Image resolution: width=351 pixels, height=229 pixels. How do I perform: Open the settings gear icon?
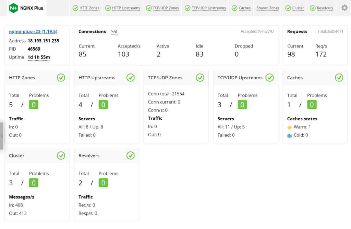tap(344, 8)
